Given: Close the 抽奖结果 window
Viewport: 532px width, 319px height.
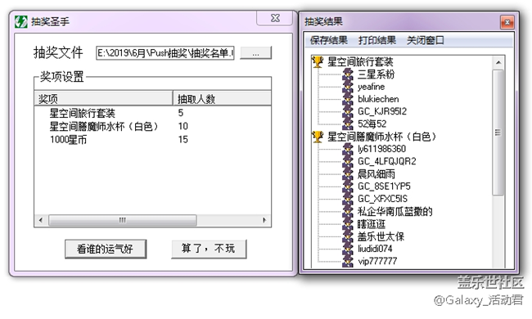Looking at the screenshot, I should click(x=507, y=22).
